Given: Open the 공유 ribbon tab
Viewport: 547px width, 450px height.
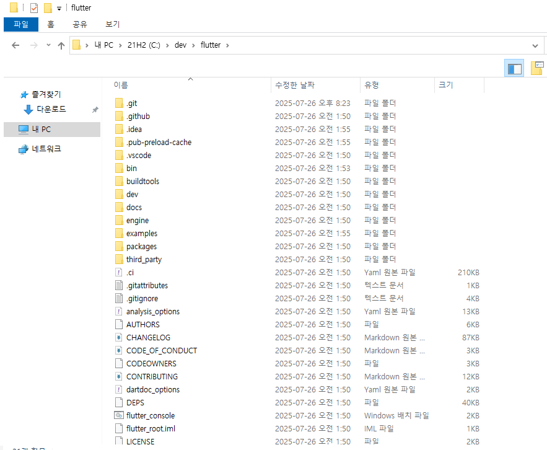Looking at the screenshot, I should 79,24.
